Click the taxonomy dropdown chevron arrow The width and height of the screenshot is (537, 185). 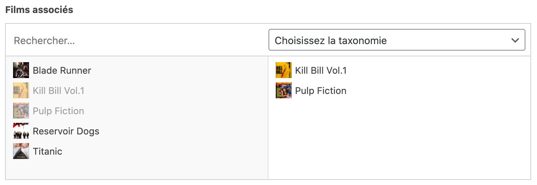click(515, 40)
